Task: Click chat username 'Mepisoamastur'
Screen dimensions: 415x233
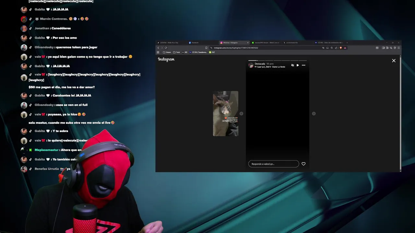Action: pos(47,150)
